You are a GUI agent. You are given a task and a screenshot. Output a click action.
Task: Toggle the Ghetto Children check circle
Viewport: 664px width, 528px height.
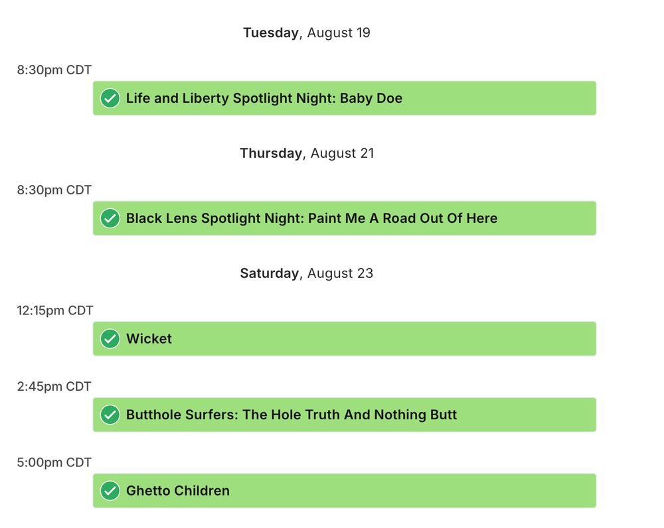point(110,491)
